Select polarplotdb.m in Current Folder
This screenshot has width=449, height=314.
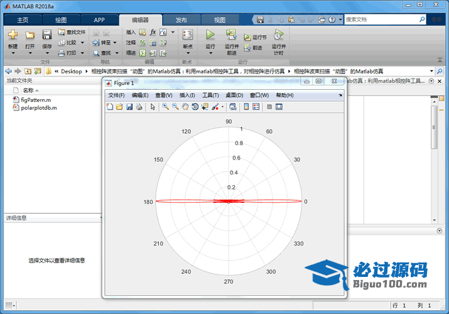(39, 108)
